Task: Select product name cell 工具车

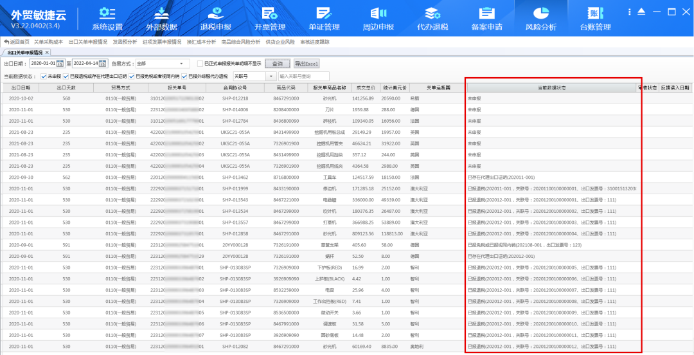Action: pyautogui.click(x=330, y=177)
